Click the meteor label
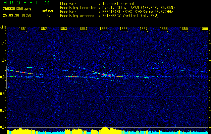 (48, 10)
